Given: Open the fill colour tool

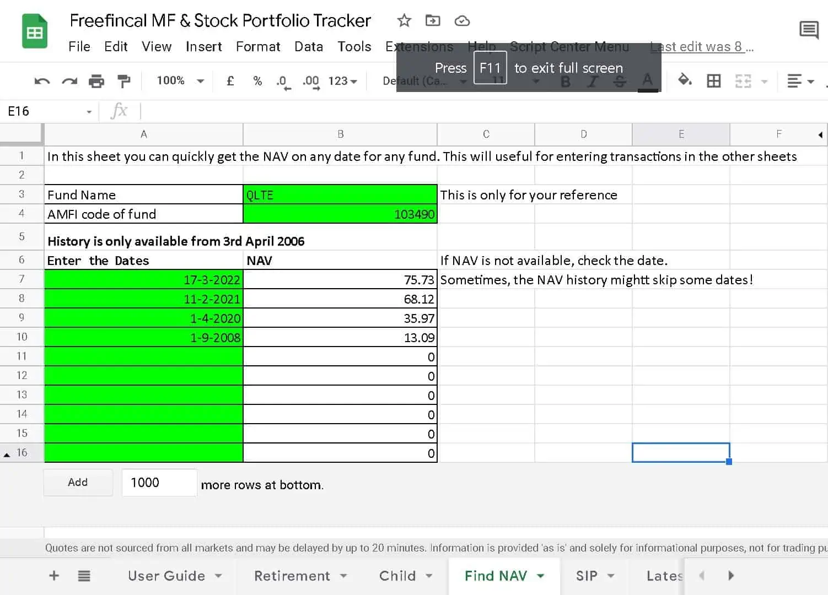Looking at the screenshot, I should [x=685, y=80].
